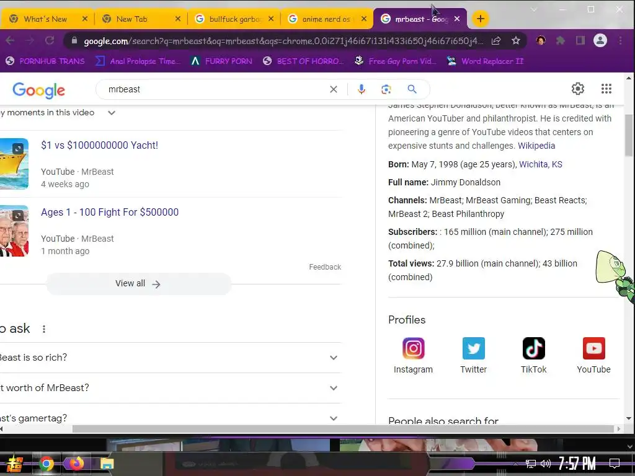Image resolution: width=635 pixels, height=476 pixels.
Task: Search by image with Lens icon
Action: 386,89
